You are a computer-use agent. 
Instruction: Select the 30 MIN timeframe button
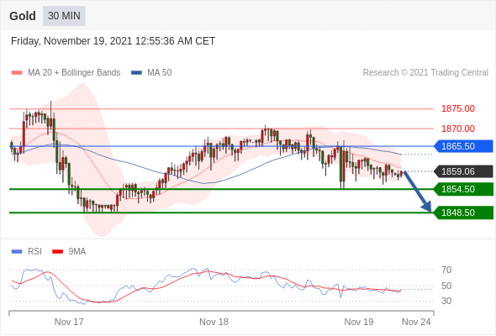[64, 16]
